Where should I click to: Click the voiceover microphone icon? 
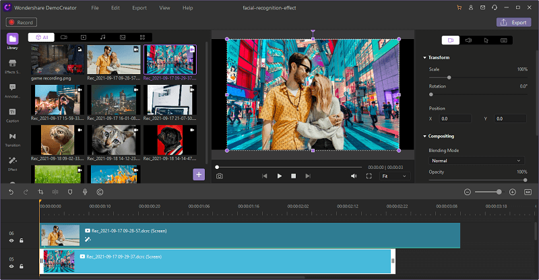pyautogui.click(x=85, y=192)
